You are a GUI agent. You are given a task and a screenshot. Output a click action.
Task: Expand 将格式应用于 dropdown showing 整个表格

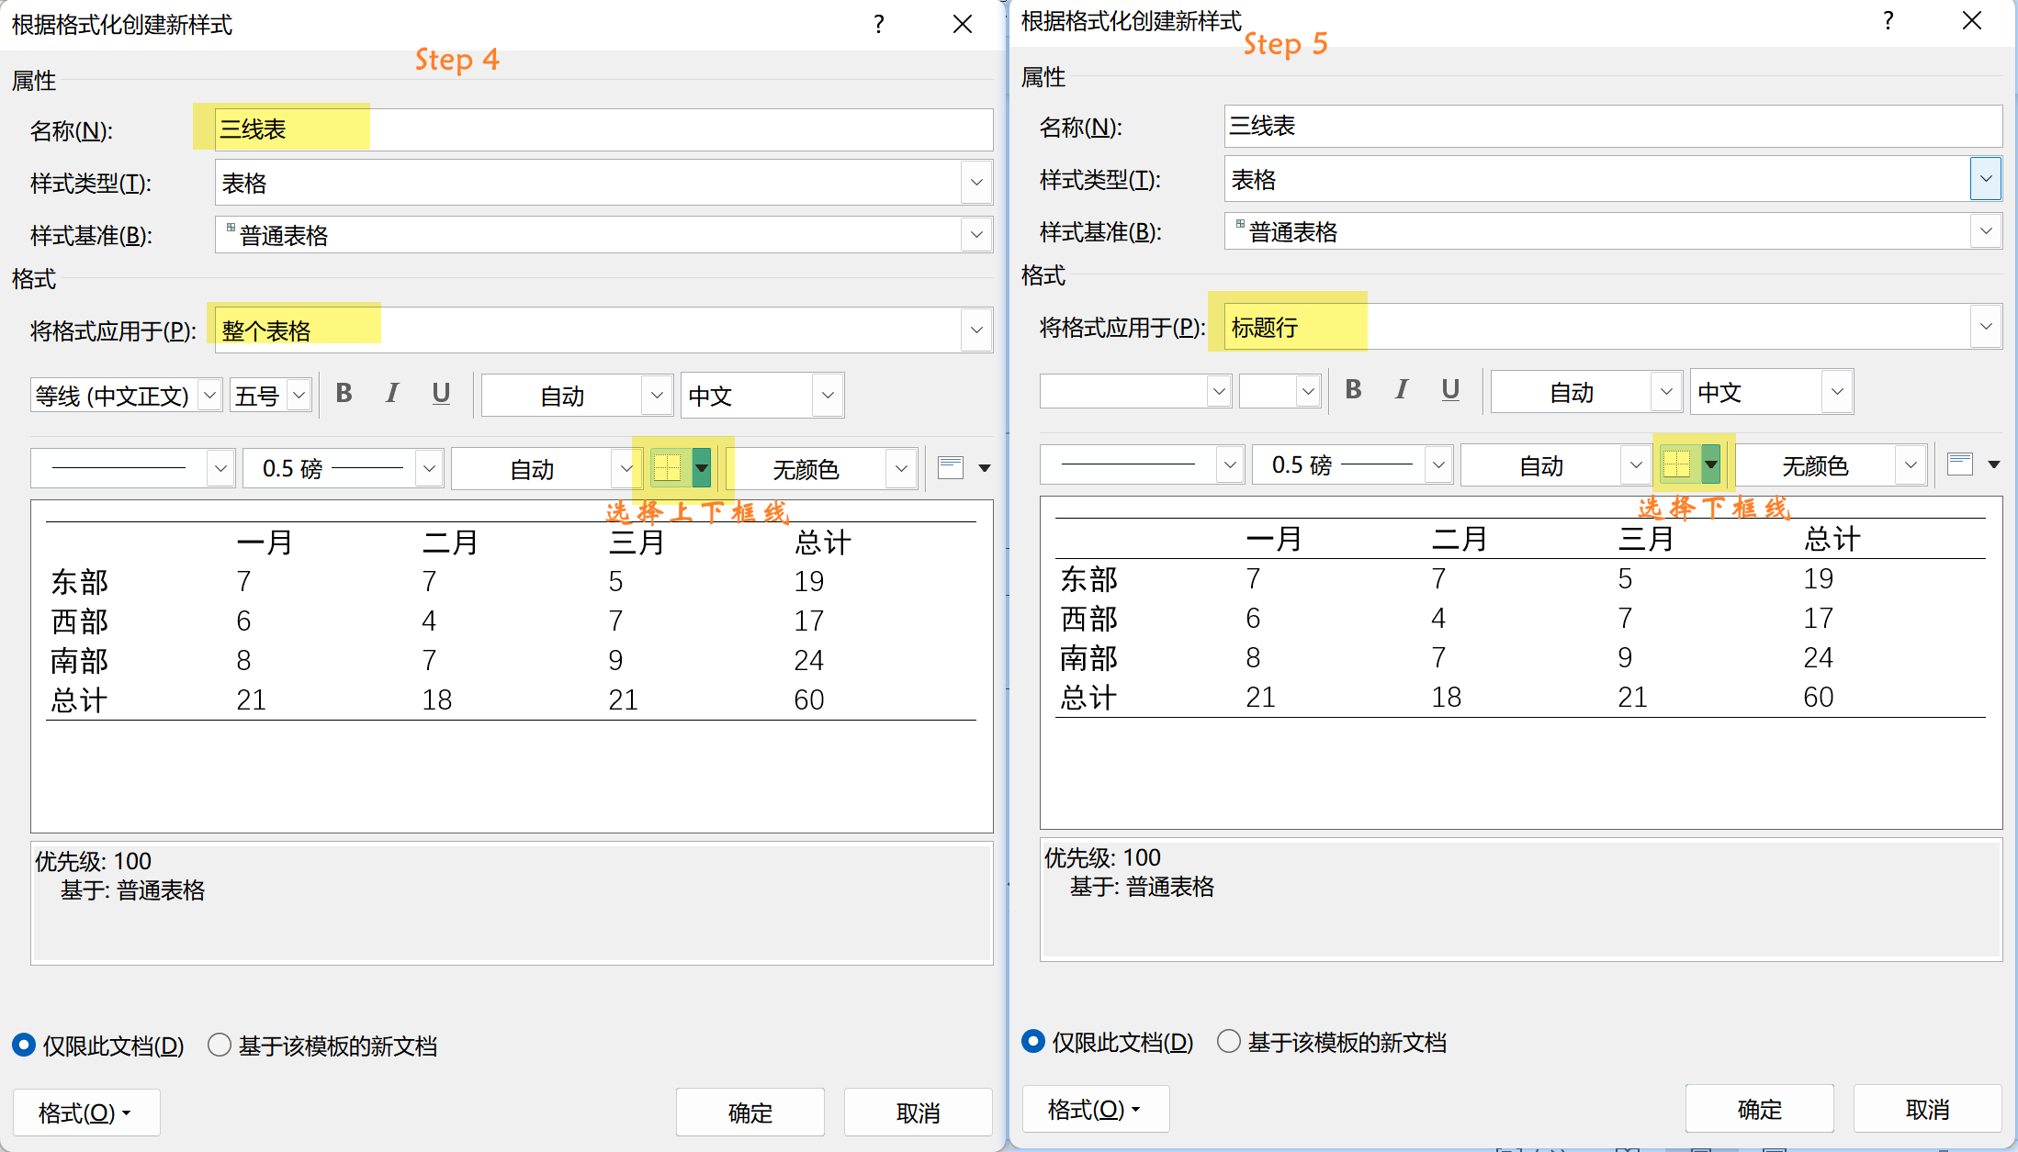tap(975, 330)
